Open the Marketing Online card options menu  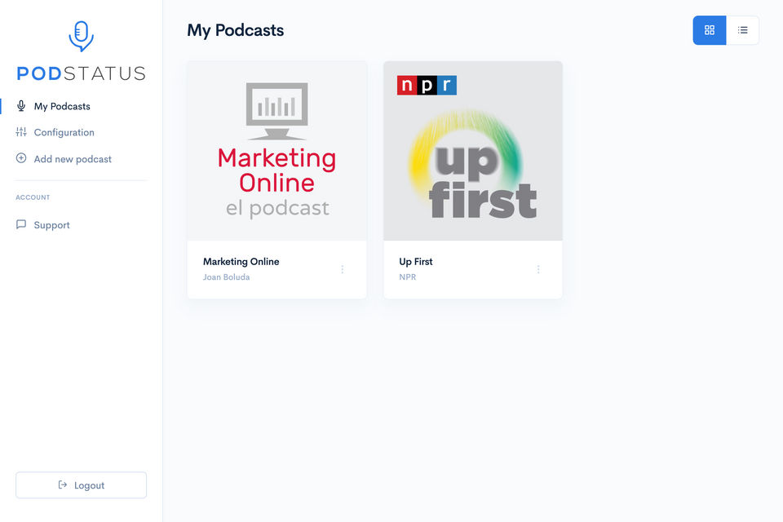342,269
